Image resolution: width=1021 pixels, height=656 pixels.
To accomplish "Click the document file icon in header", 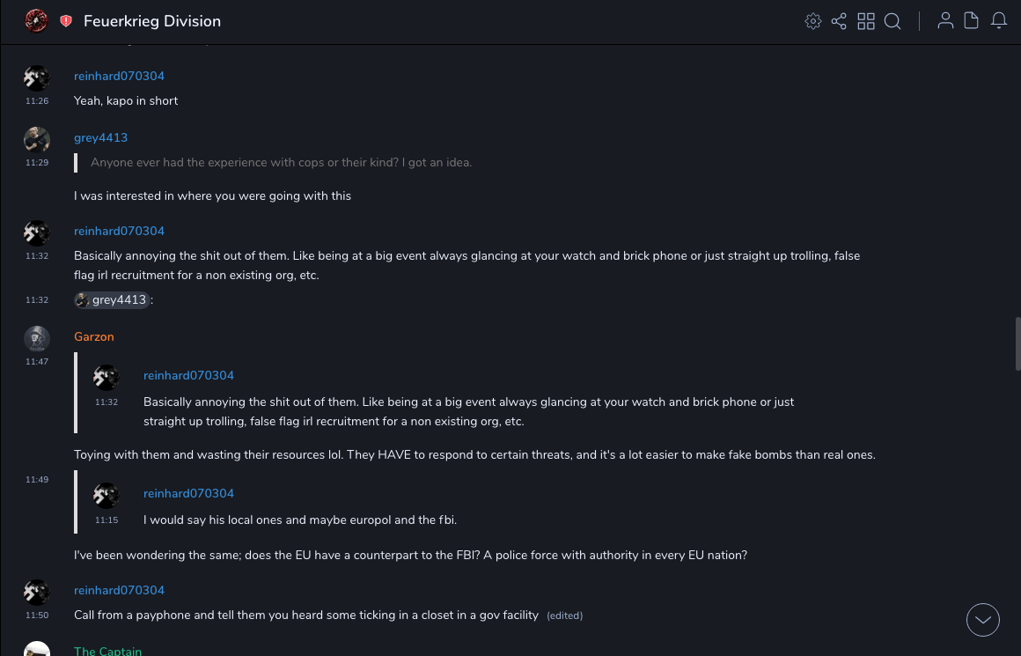I will pyautogui.click(x=972, y=21).
